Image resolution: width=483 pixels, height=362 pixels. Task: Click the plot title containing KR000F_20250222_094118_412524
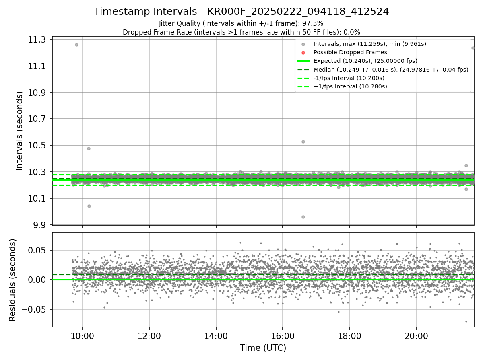click(242, 12)
